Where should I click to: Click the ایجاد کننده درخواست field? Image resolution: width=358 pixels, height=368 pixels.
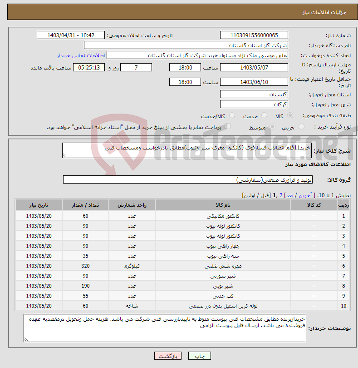197,55
